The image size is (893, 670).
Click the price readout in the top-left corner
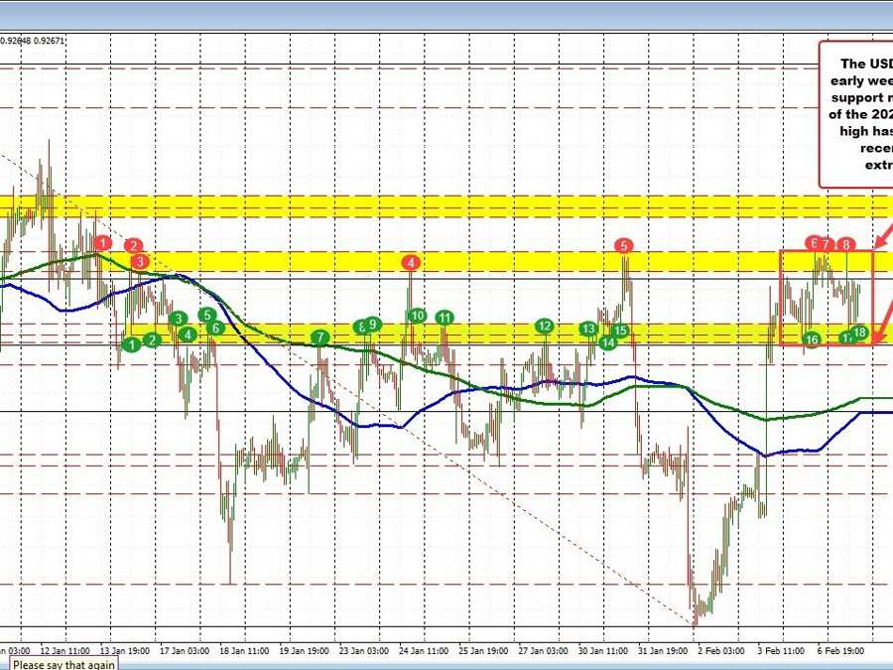[33, 41]
